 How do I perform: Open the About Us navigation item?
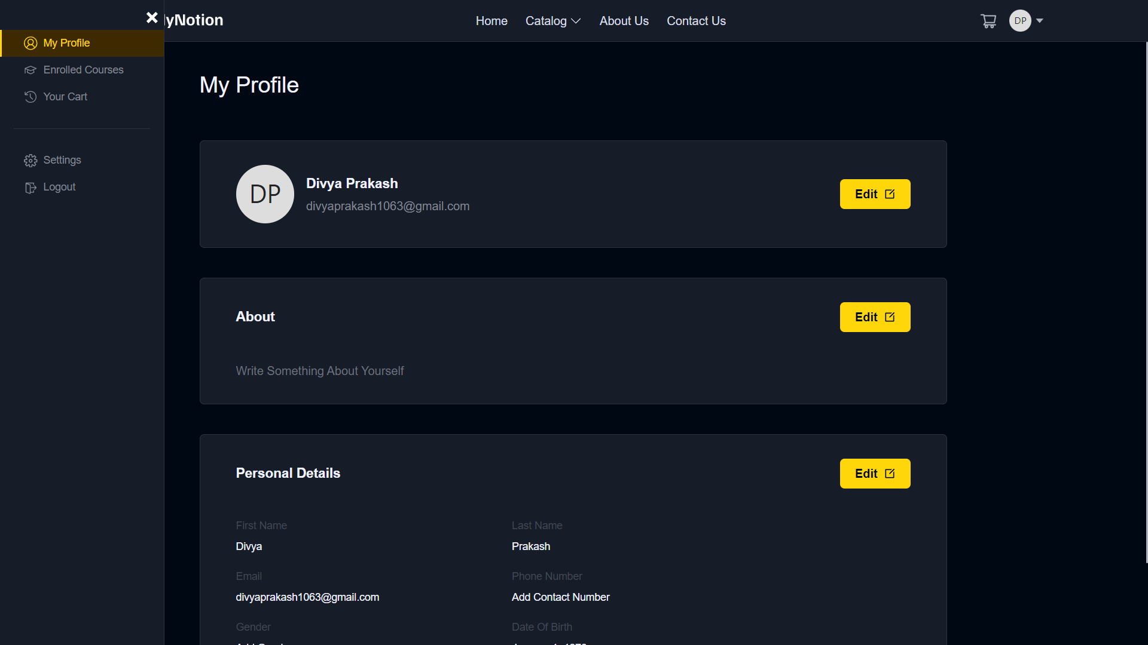coord(624,20)
